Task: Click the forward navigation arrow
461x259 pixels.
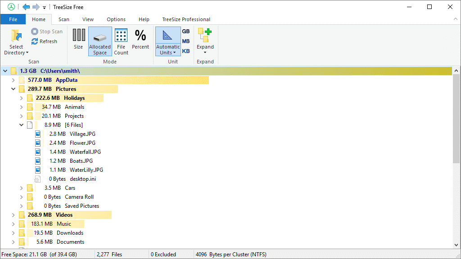Action: tap(36, 7)
